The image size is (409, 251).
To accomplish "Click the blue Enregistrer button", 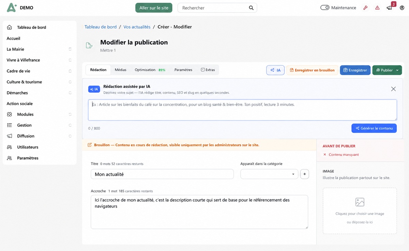I will click(355, 70).
